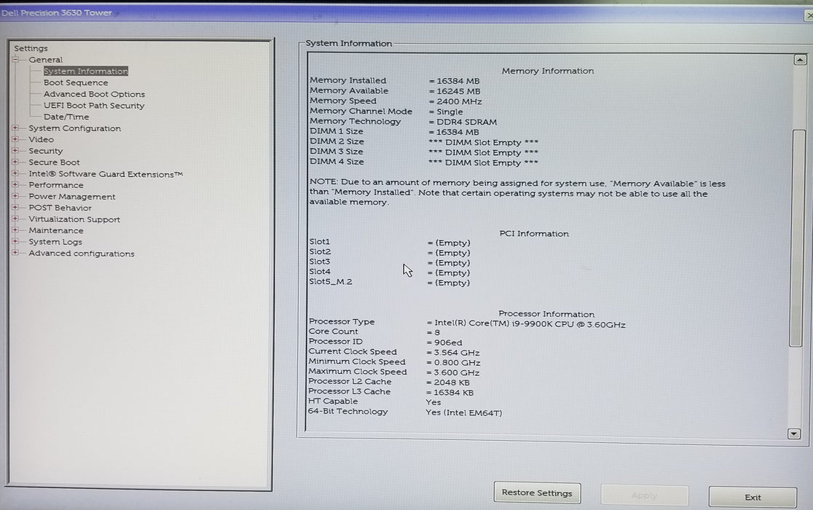Expand the Security settings node
The width and height of the screenshot is (813, 510).
[x=15, y=151]
